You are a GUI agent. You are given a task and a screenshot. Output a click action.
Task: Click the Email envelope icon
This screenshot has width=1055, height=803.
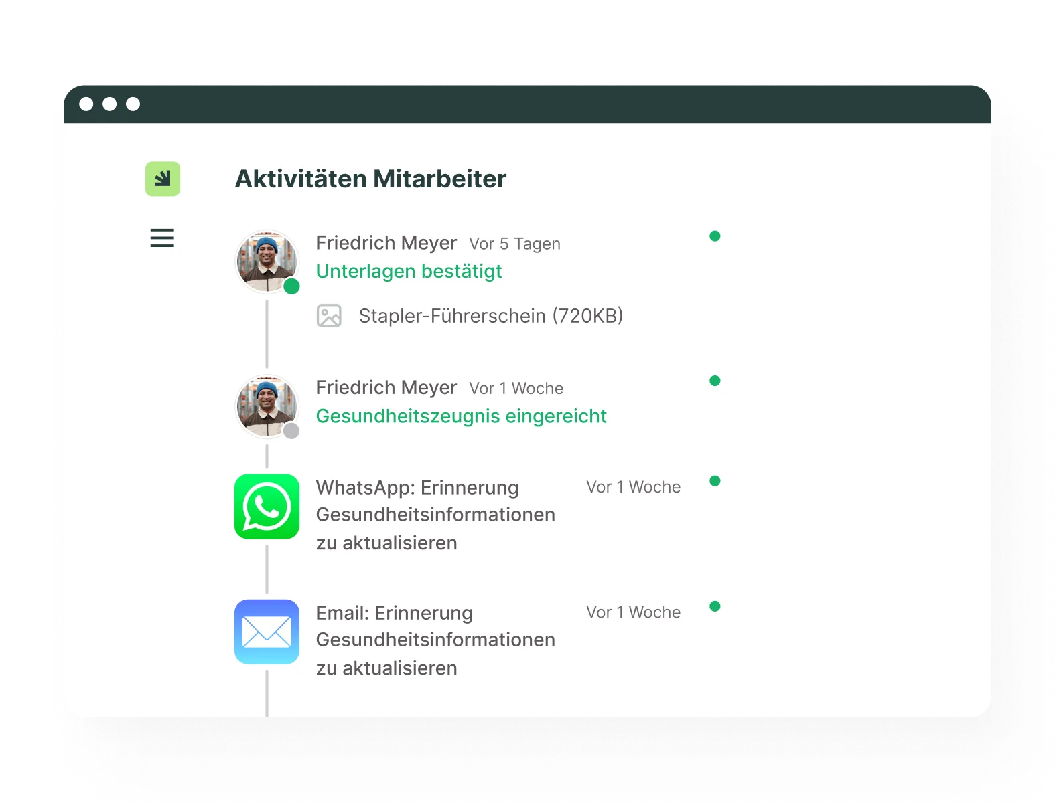(x=267, y=632)
